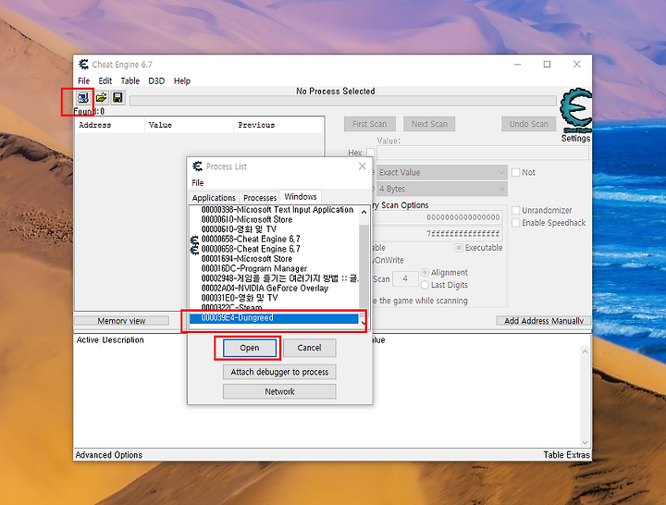The width and height of the screenshot is (666, 505).
Task: Open the File menu in Cheat Engine
Action: pyautogui.click(x=83, y=80)
